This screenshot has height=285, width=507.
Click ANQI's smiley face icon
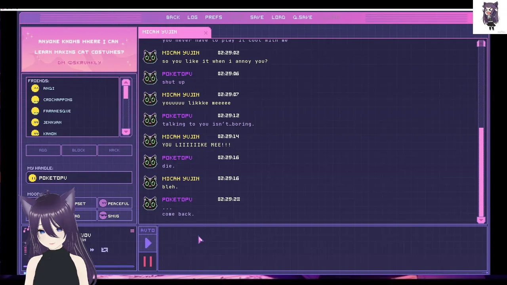(x=35, y=88)
